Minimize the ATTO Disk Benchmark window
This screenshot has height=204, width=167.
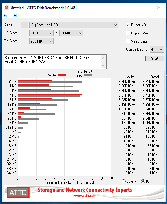pyautogui.click(x=131, y=8)
